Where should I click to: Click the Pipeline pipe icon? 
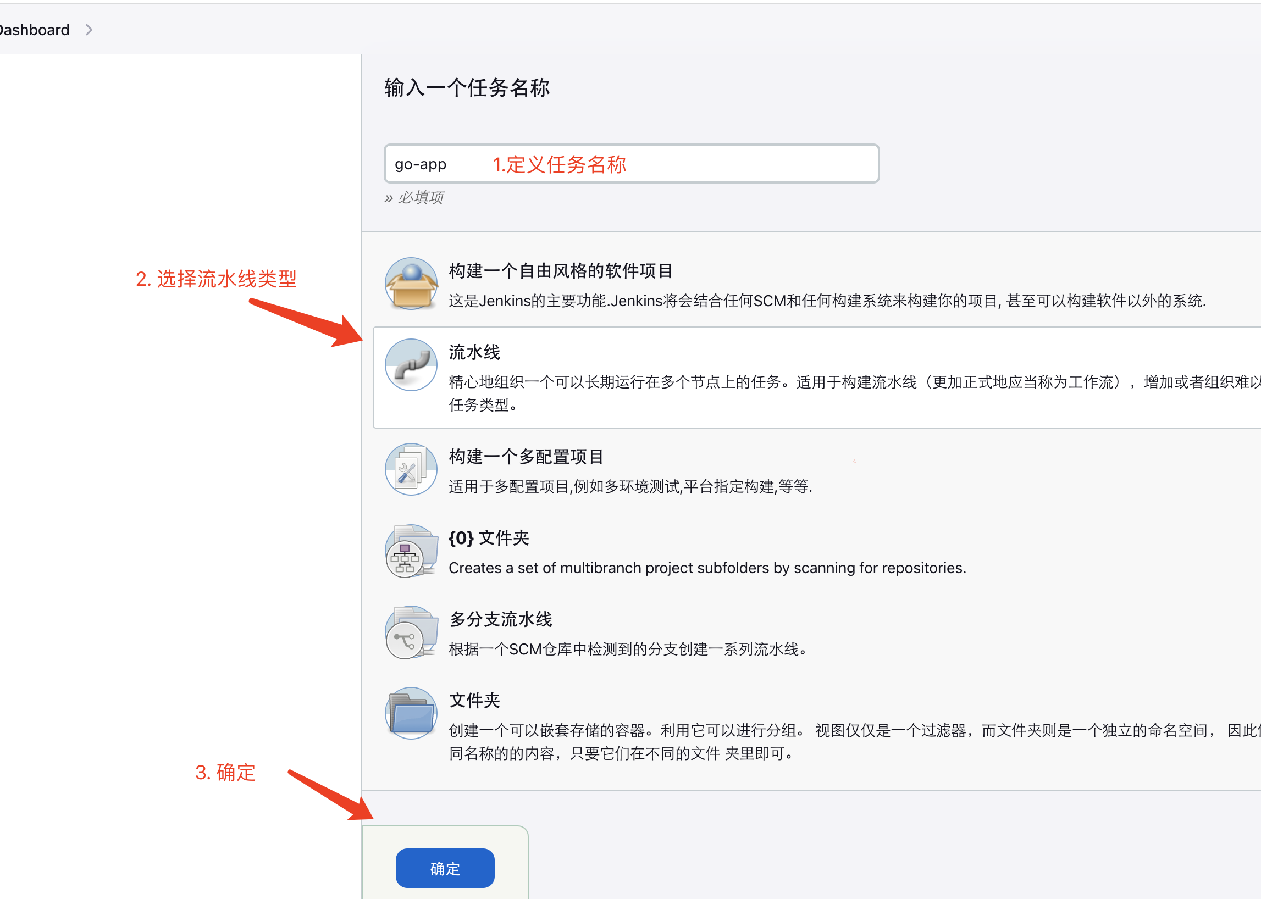[x=411, y=365]
